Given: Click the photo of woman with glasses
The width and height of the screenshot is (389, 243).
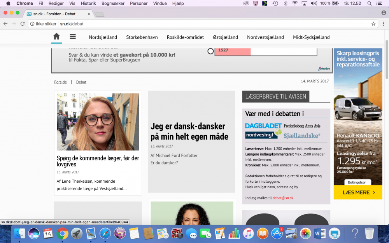Looking at the screenshot, I should click(x=98, y=122).
